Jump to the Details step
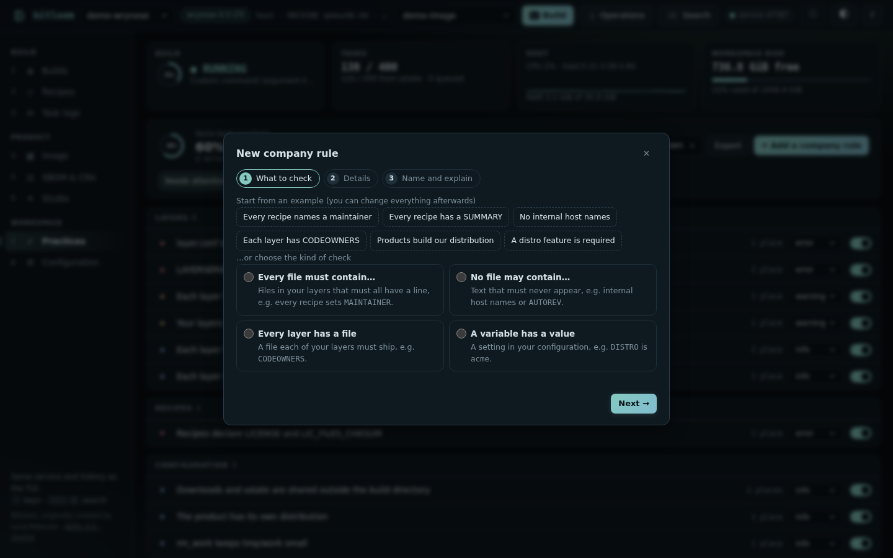 click(351, 179)
